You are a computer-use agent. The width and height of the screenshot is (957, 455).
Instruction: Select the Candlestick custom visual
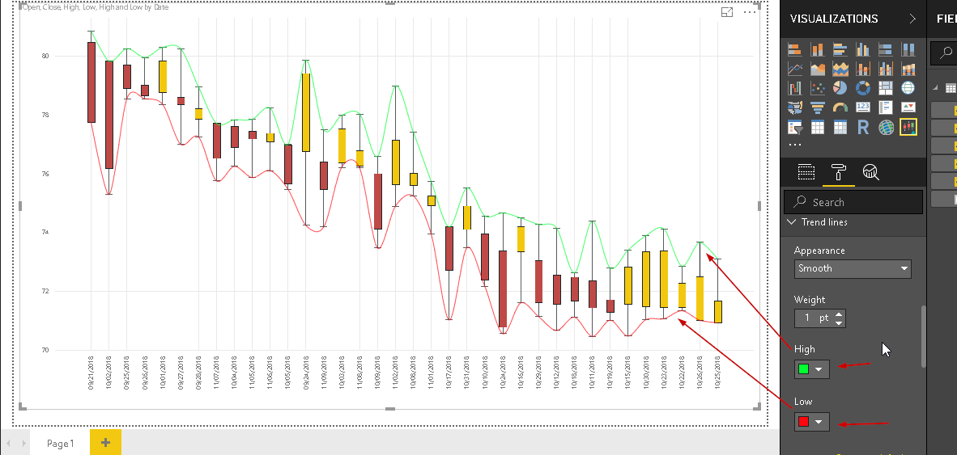pos(908,128)
